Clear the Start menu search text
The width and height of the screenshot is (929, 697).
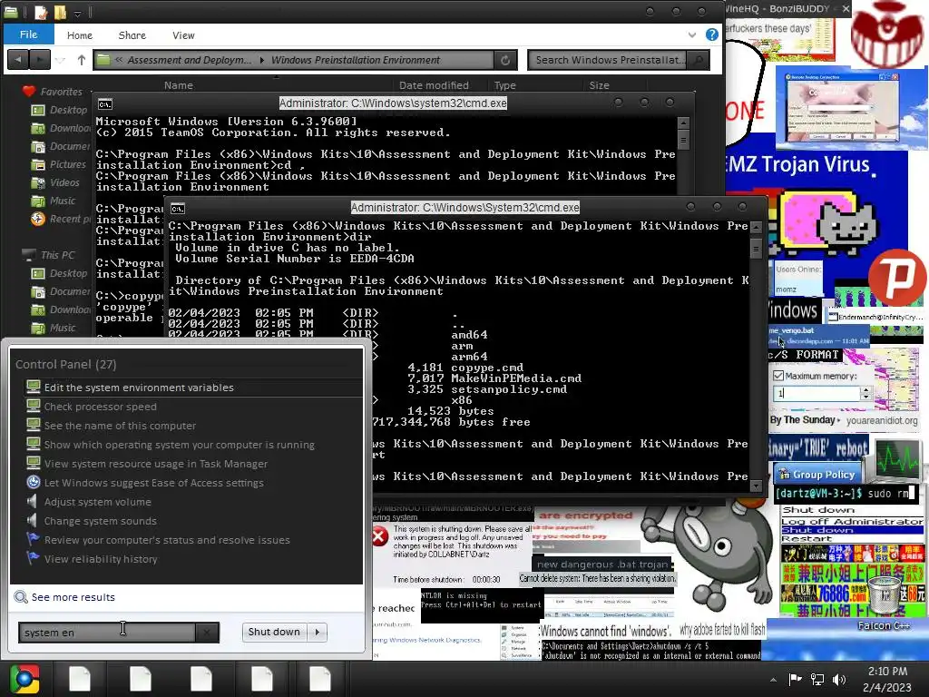pyautogui.click(x=207, y=633)
